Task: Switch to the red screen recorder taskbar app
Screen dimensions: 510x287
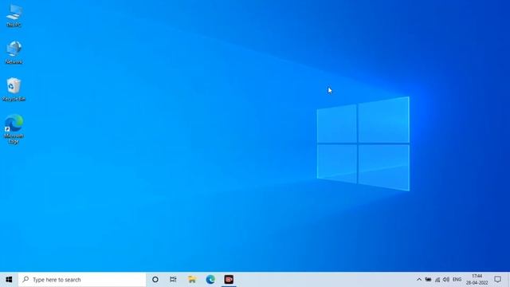Action: point(229,280)
